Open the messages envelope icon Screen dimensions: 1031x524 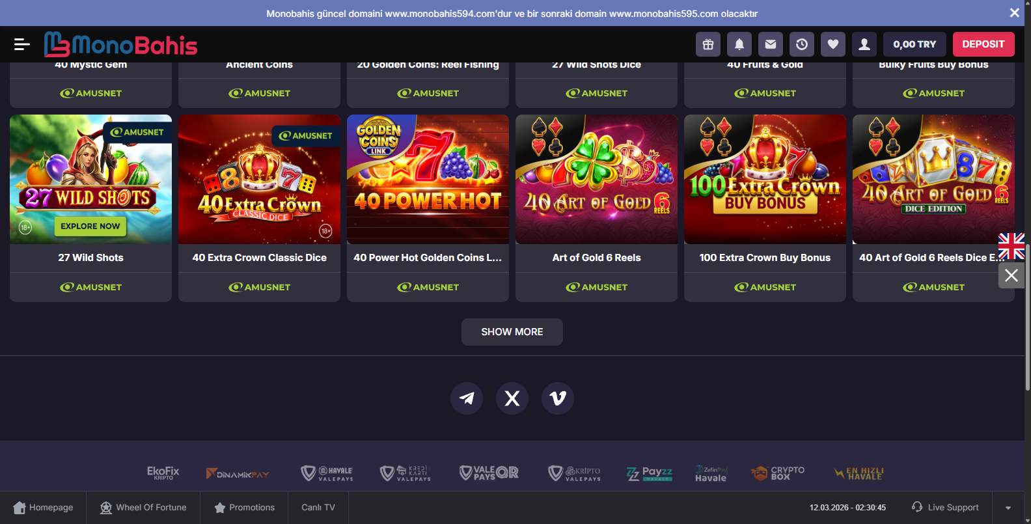[771, 44]
